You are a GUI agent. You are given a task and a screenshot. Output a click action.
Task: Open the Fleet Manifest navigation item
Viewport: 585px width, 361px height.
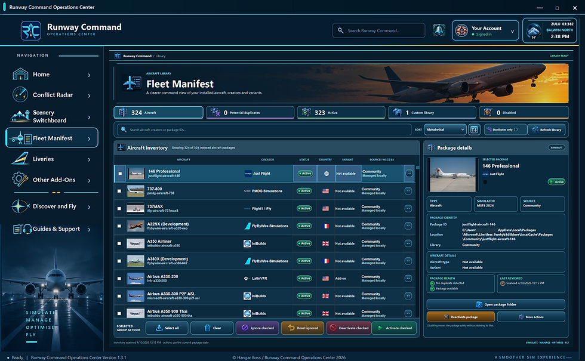[52, 138]
